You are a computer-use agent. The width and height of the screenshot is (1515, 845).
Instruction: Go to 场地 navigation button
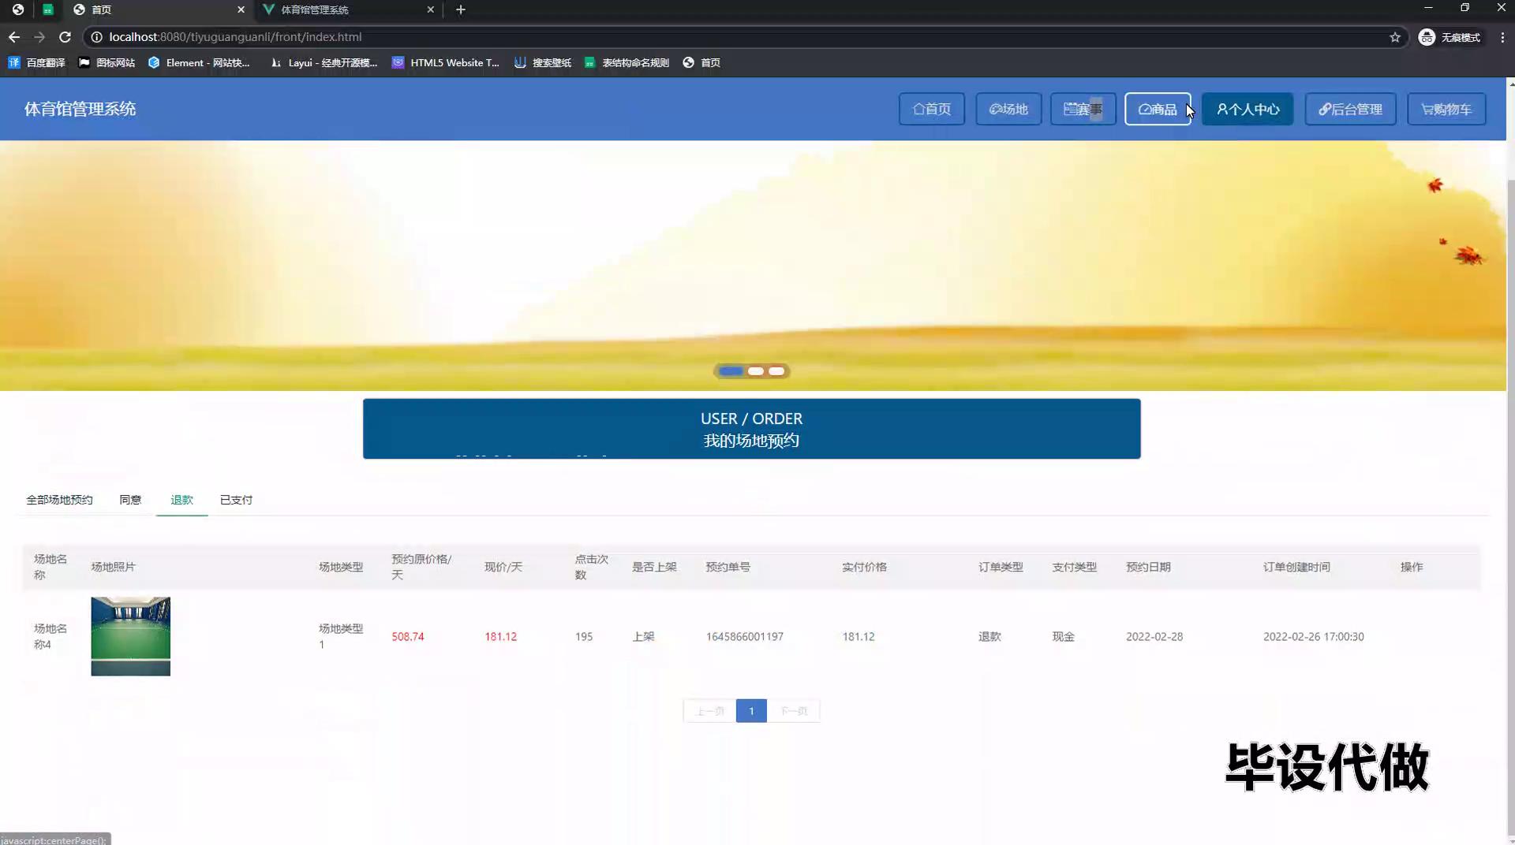[1008, 109]
